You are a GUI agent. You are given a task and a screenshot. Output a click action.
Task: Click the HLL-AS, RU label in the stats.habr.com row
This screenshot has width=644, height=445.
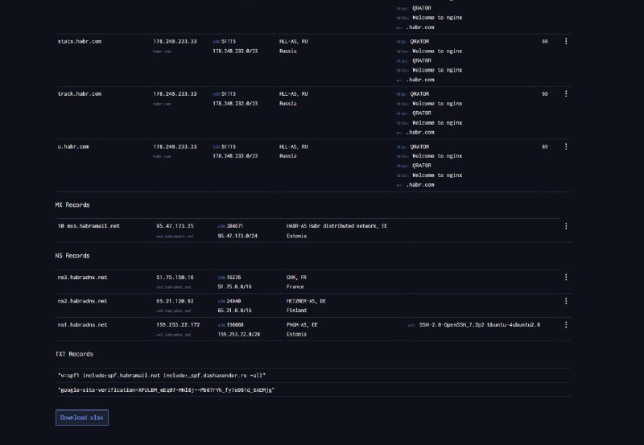pyautogui.click(x=294, y=42)
